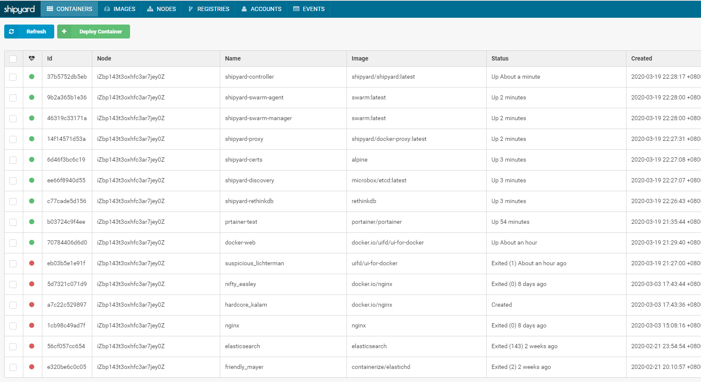
Task: Click red status dot for hardcore_kalam
Action: 32,305
